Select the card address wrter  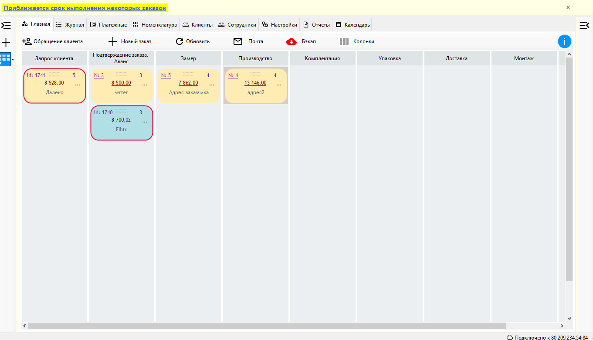point(122,92)
